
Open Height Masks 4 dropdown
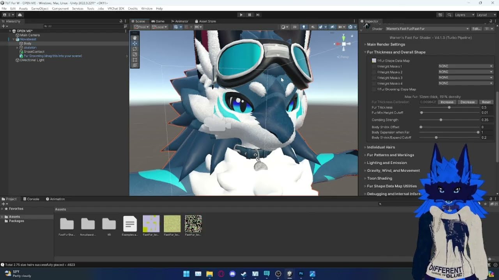[465, 83]
